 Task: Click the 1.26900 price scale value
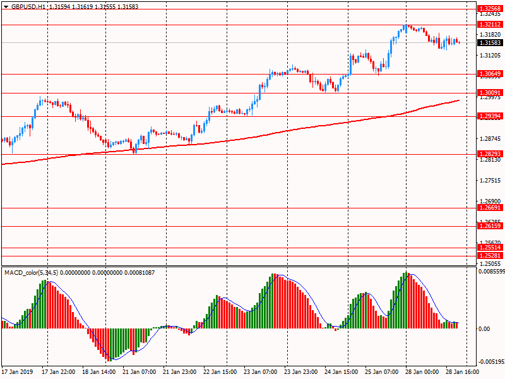490,202
